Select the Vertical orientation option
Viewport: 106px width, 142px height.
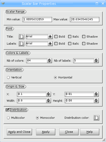pyautogui.click(x=8, y=77)
